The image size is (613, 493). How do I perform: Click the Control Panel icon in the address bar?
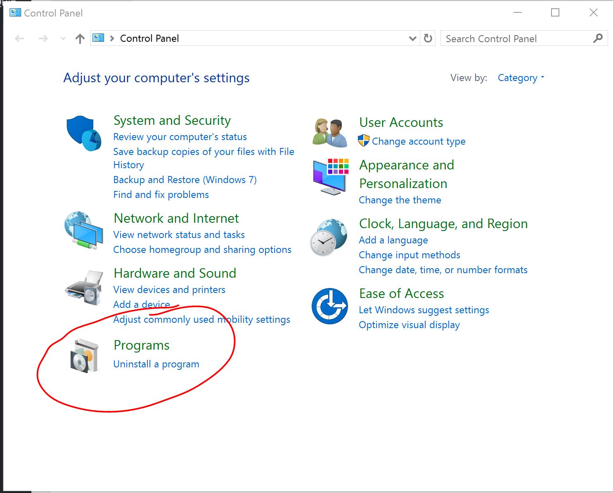click(x=98, y=38)
